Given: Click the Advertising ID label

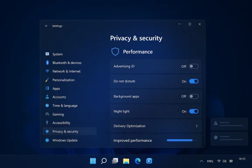Looking at the screenshot, I should click(x=124, y=66).
